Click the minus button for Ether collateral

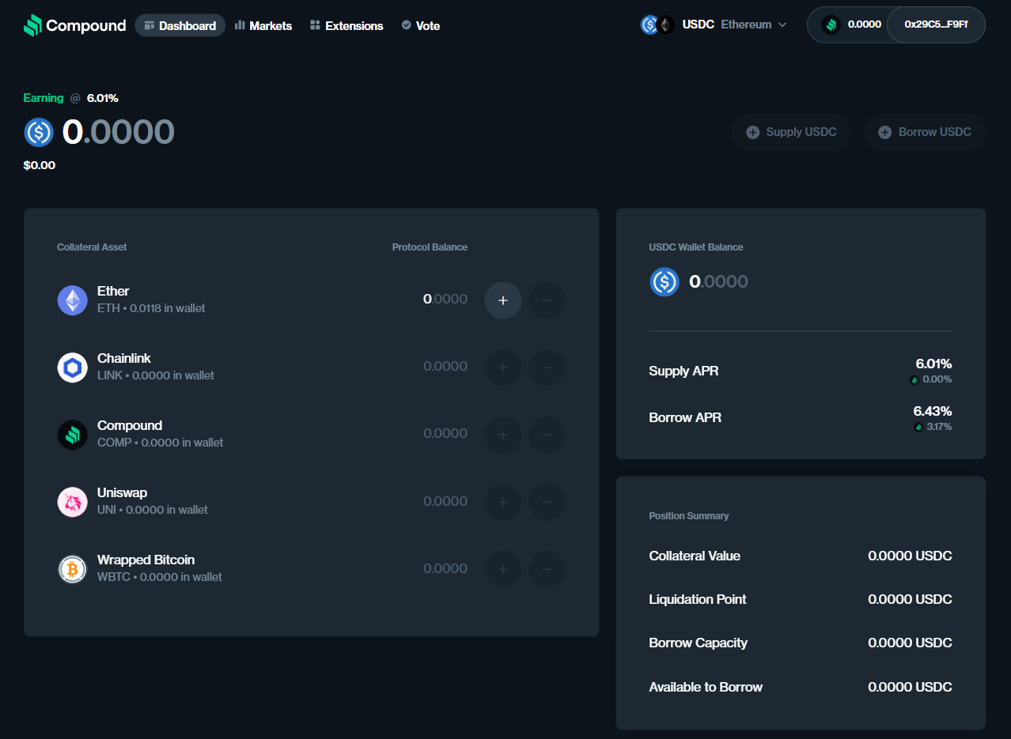[547, 300]
